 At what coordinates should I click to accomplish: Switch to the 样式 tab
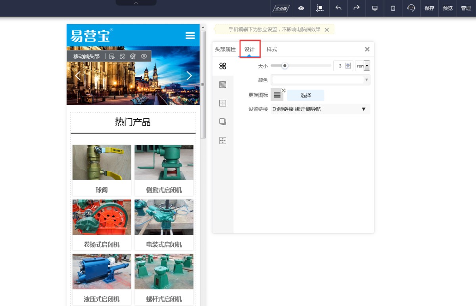tap(272, 49)
